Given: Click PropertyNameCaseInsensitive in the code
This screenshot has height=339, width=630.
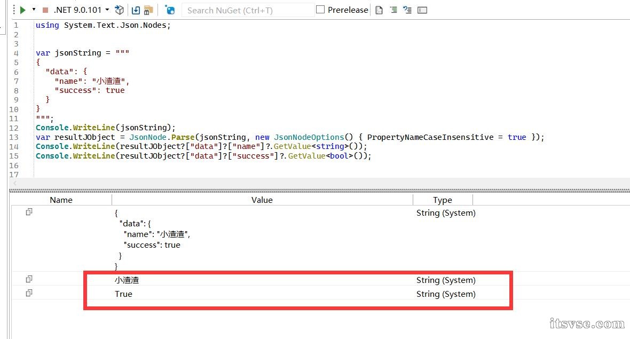Looking at the screenshot, I should pos(430,137).
